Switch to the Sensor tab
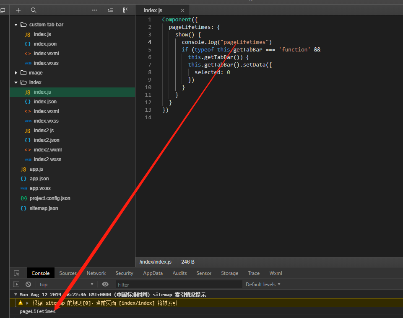The image size is (403, 318). click(204, 273)
